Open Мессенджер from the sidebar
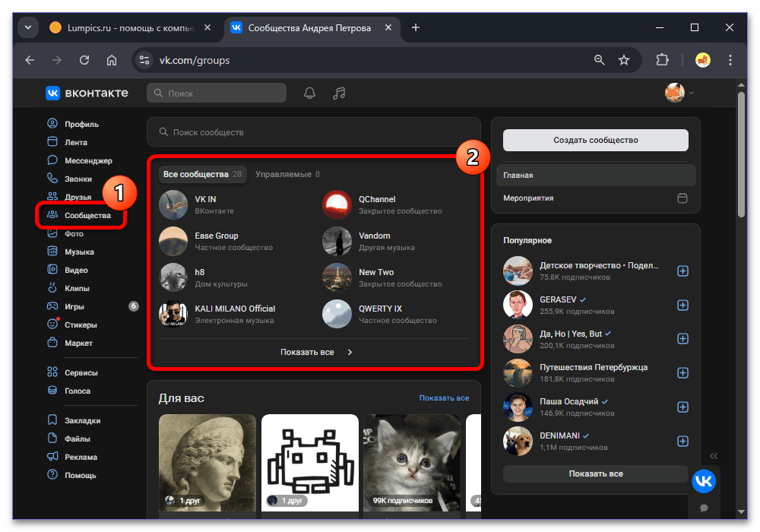The height and width of the screenshot is (532, 760). 88,160
